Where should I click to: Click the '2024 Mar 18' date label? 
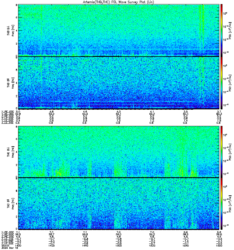[10, 248]
